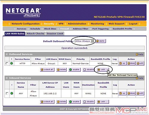Image resolution: width=149 pixels, height=115 pixels.
Task: Go to the Port Triggering submenu
Action: click(x=100, y=29)
